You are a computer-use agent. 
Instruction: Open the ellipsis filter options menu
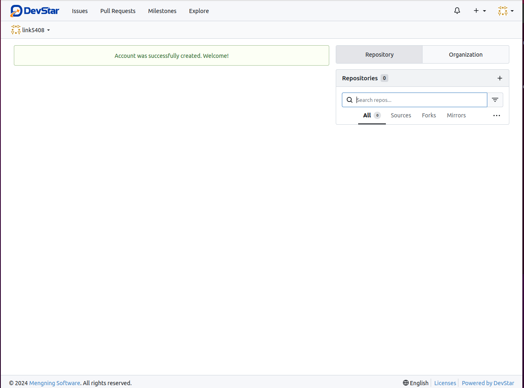pos(496,115)
